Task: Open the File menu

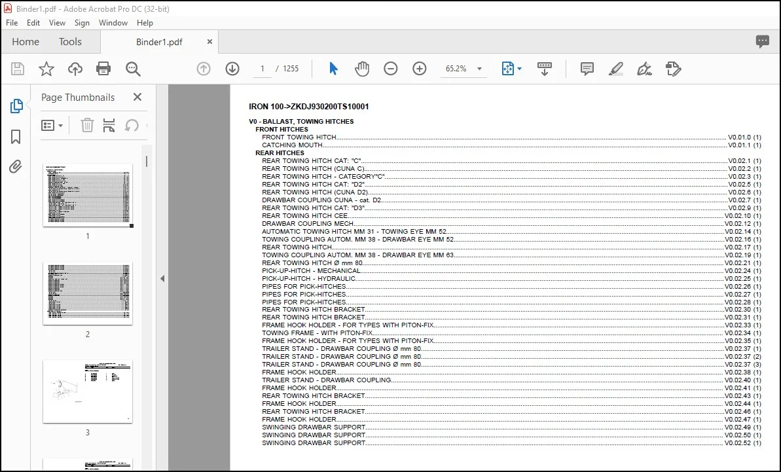Action: coord(12,23)
